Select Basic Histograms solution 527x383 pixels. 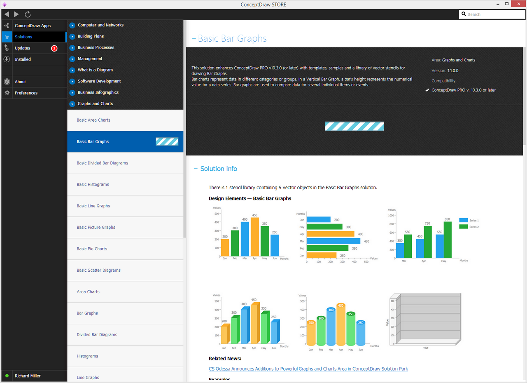coord(125,185)
